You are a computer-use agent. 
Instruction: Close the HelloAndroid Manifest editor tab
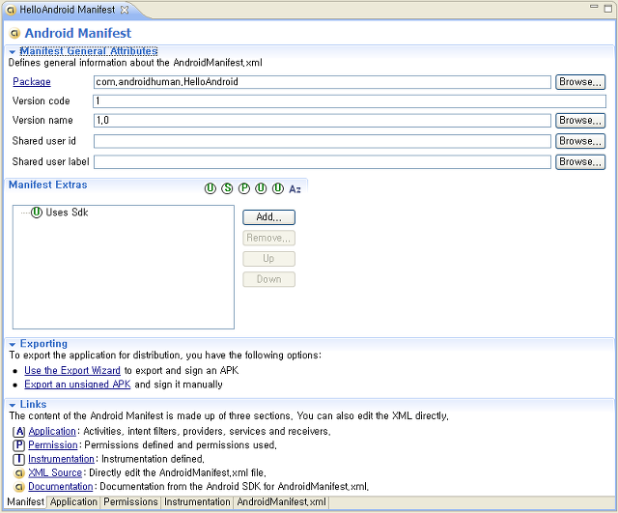tap(125, 10)
